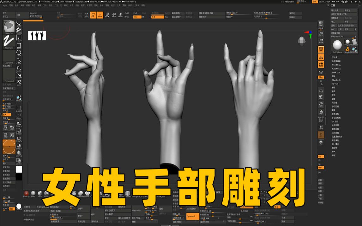This screenshot has width=362, height=226.
Task: Pick the Curve stroke icon
Action: (19, 61)
